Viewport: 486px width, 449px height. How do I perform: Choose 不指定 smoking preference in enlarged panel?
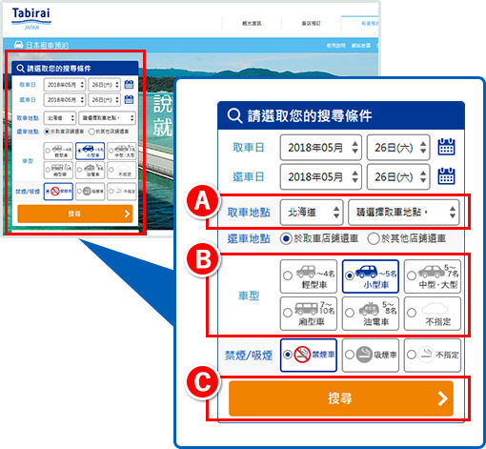click(x=433, y=355)
